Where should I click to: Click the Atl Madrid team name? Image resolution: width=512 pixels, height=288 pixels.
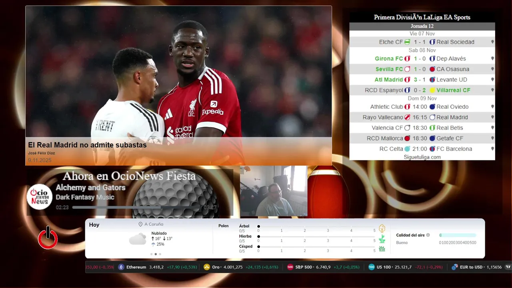pyautogui.click(x=389, y=80)
